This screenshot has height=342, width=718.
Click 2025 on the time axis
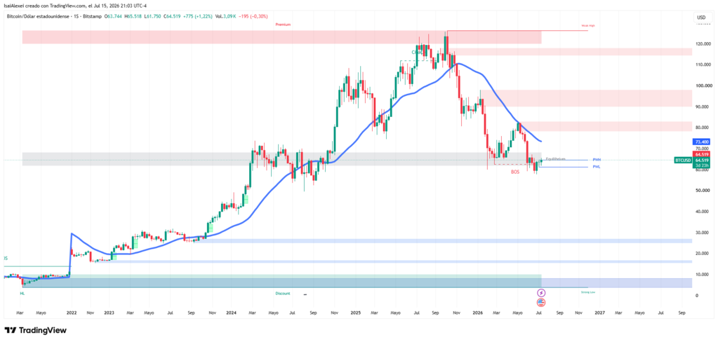point(355,313)
